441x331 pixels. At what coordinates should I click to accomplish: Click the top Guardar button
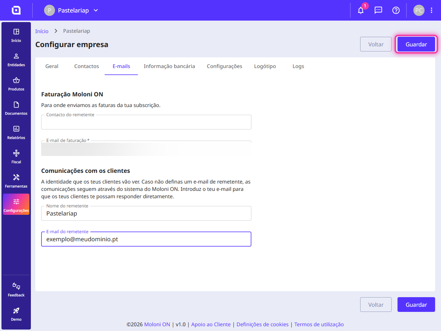pyautogui.click(x=416, y=44)
